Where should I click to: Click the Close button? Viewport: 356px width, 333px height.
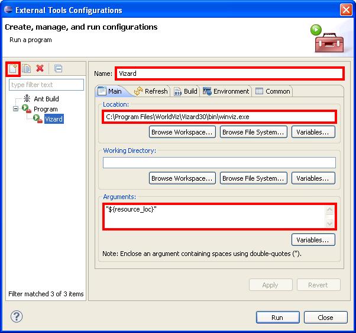point(326,318)
